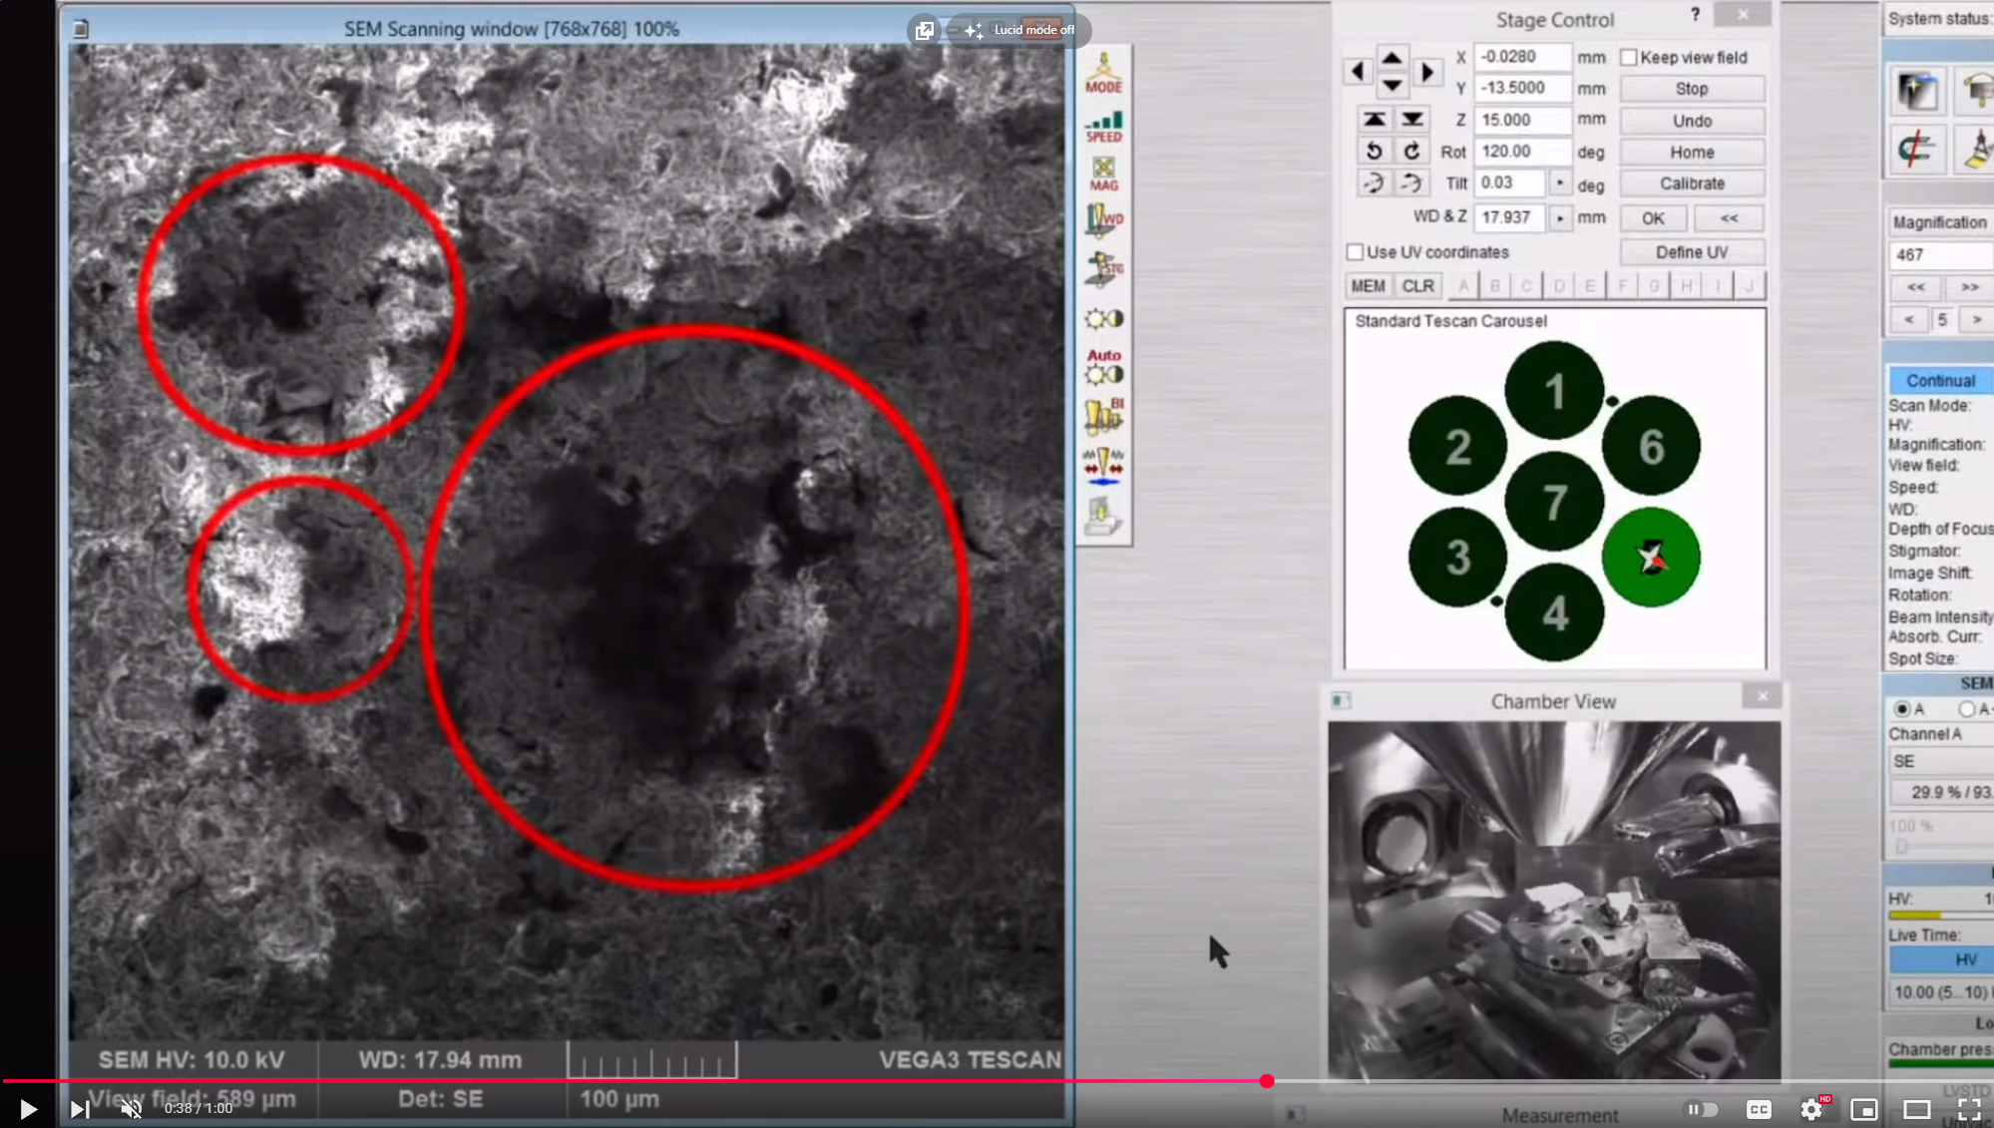Screen dimensions: 1994x1128
Task: Toggle Keep view field checkbox
Action: tap(1629, 58)
